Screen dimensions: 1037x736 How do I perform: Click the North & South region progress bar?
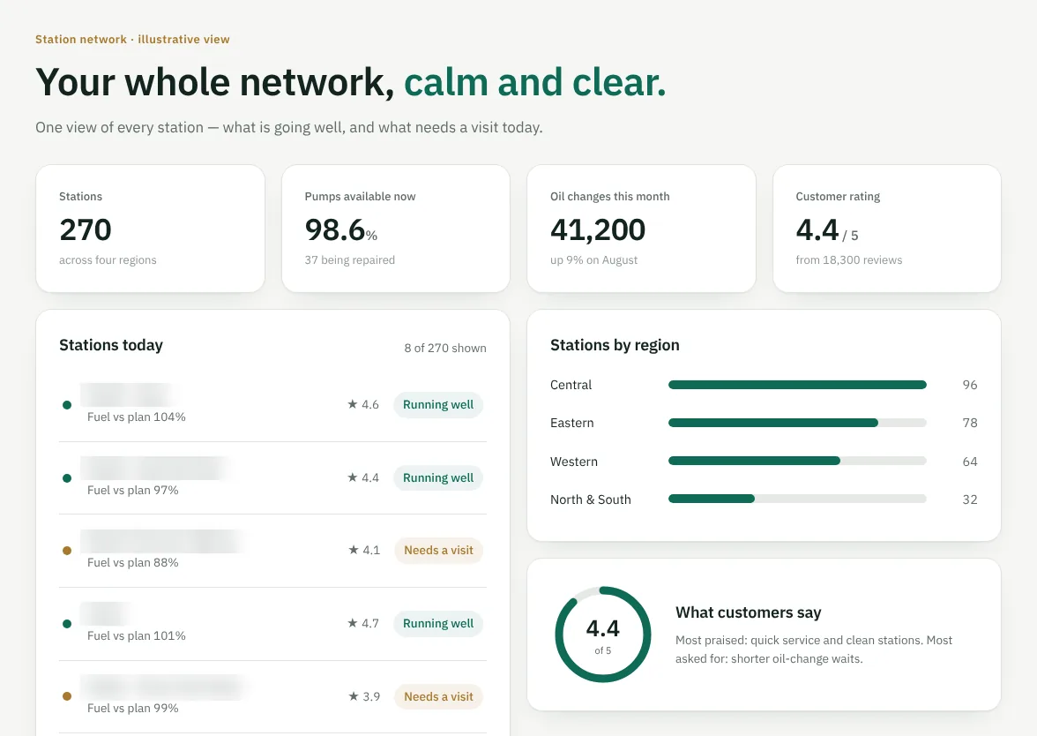tap(797, 499)
